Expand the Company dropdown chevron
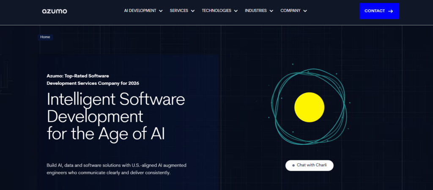 point(305,11)
